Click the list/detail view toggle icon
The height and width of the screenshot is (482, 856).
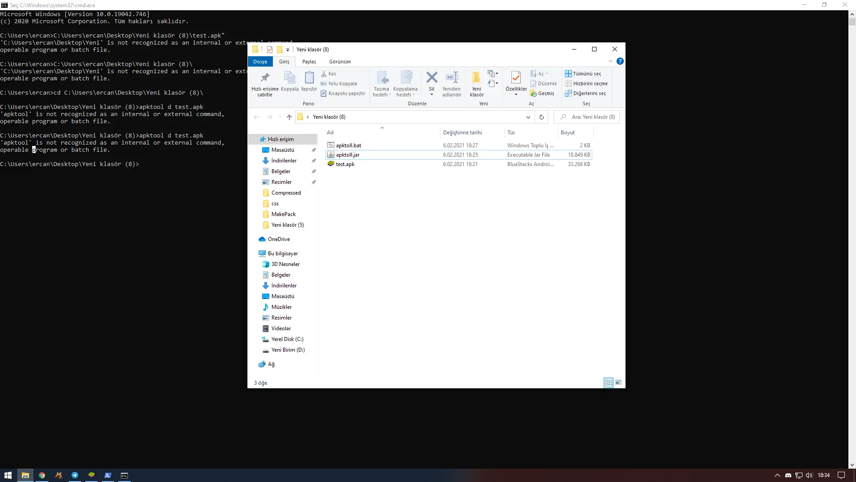click(609, 382)
